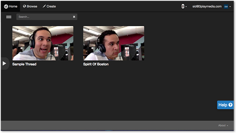Click the Spirit Of Boston title

(x=96, y=64)
